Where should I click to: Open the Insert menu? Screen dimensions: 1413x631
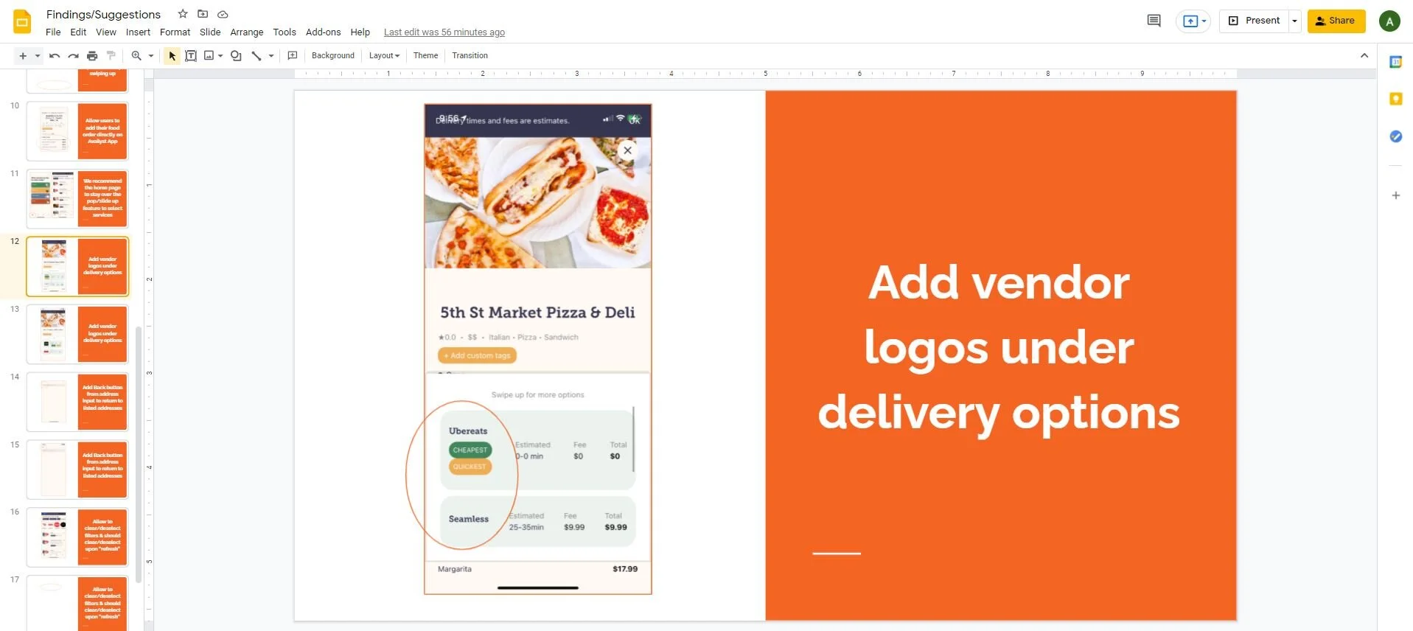coord(138,32)
